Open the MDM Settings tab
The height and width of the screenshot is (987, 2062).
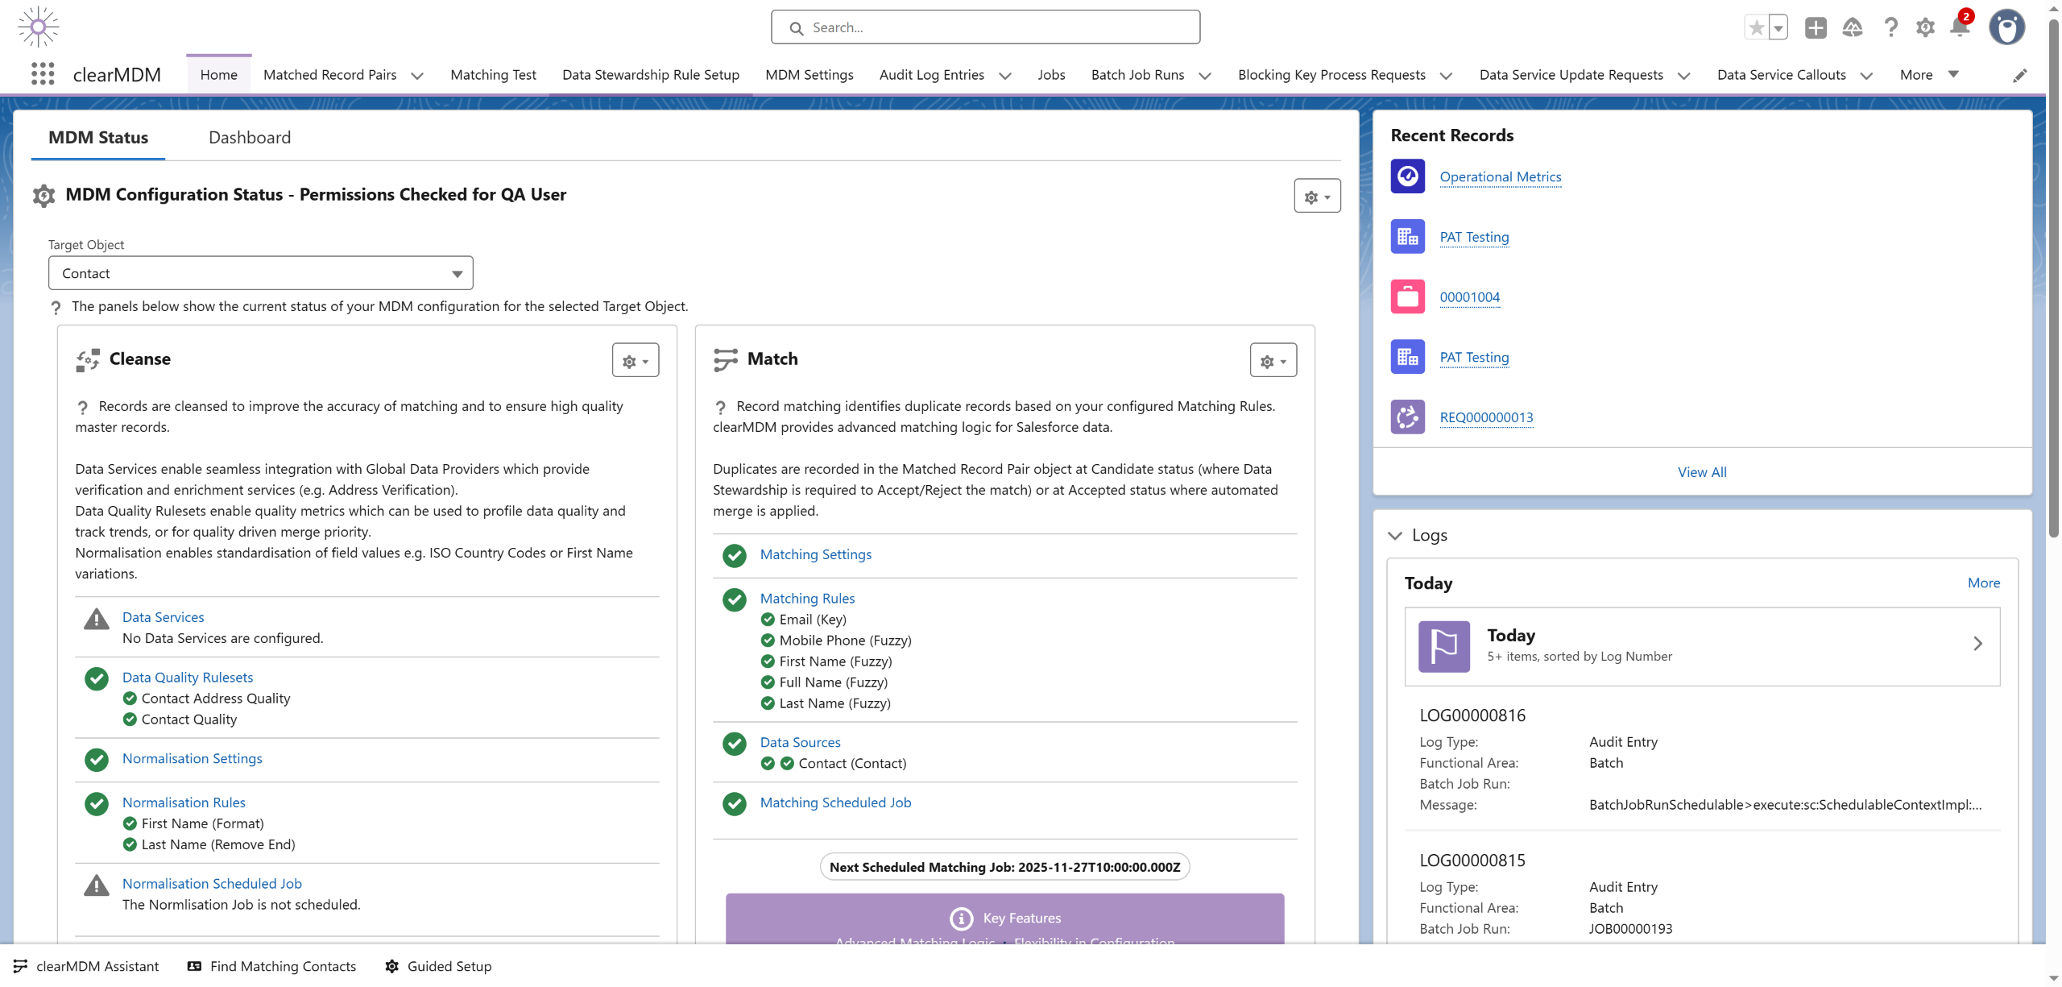point(809,75)
